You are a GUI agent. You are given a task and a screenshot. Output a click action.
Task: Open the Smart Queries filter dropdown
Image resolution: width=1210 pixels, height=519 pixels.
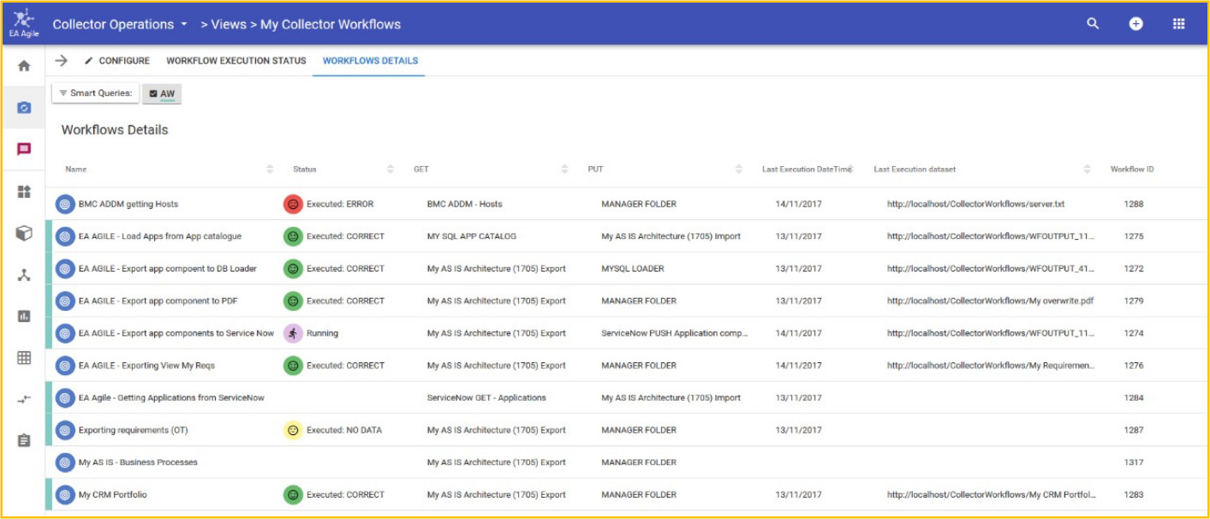click(96, 92)
